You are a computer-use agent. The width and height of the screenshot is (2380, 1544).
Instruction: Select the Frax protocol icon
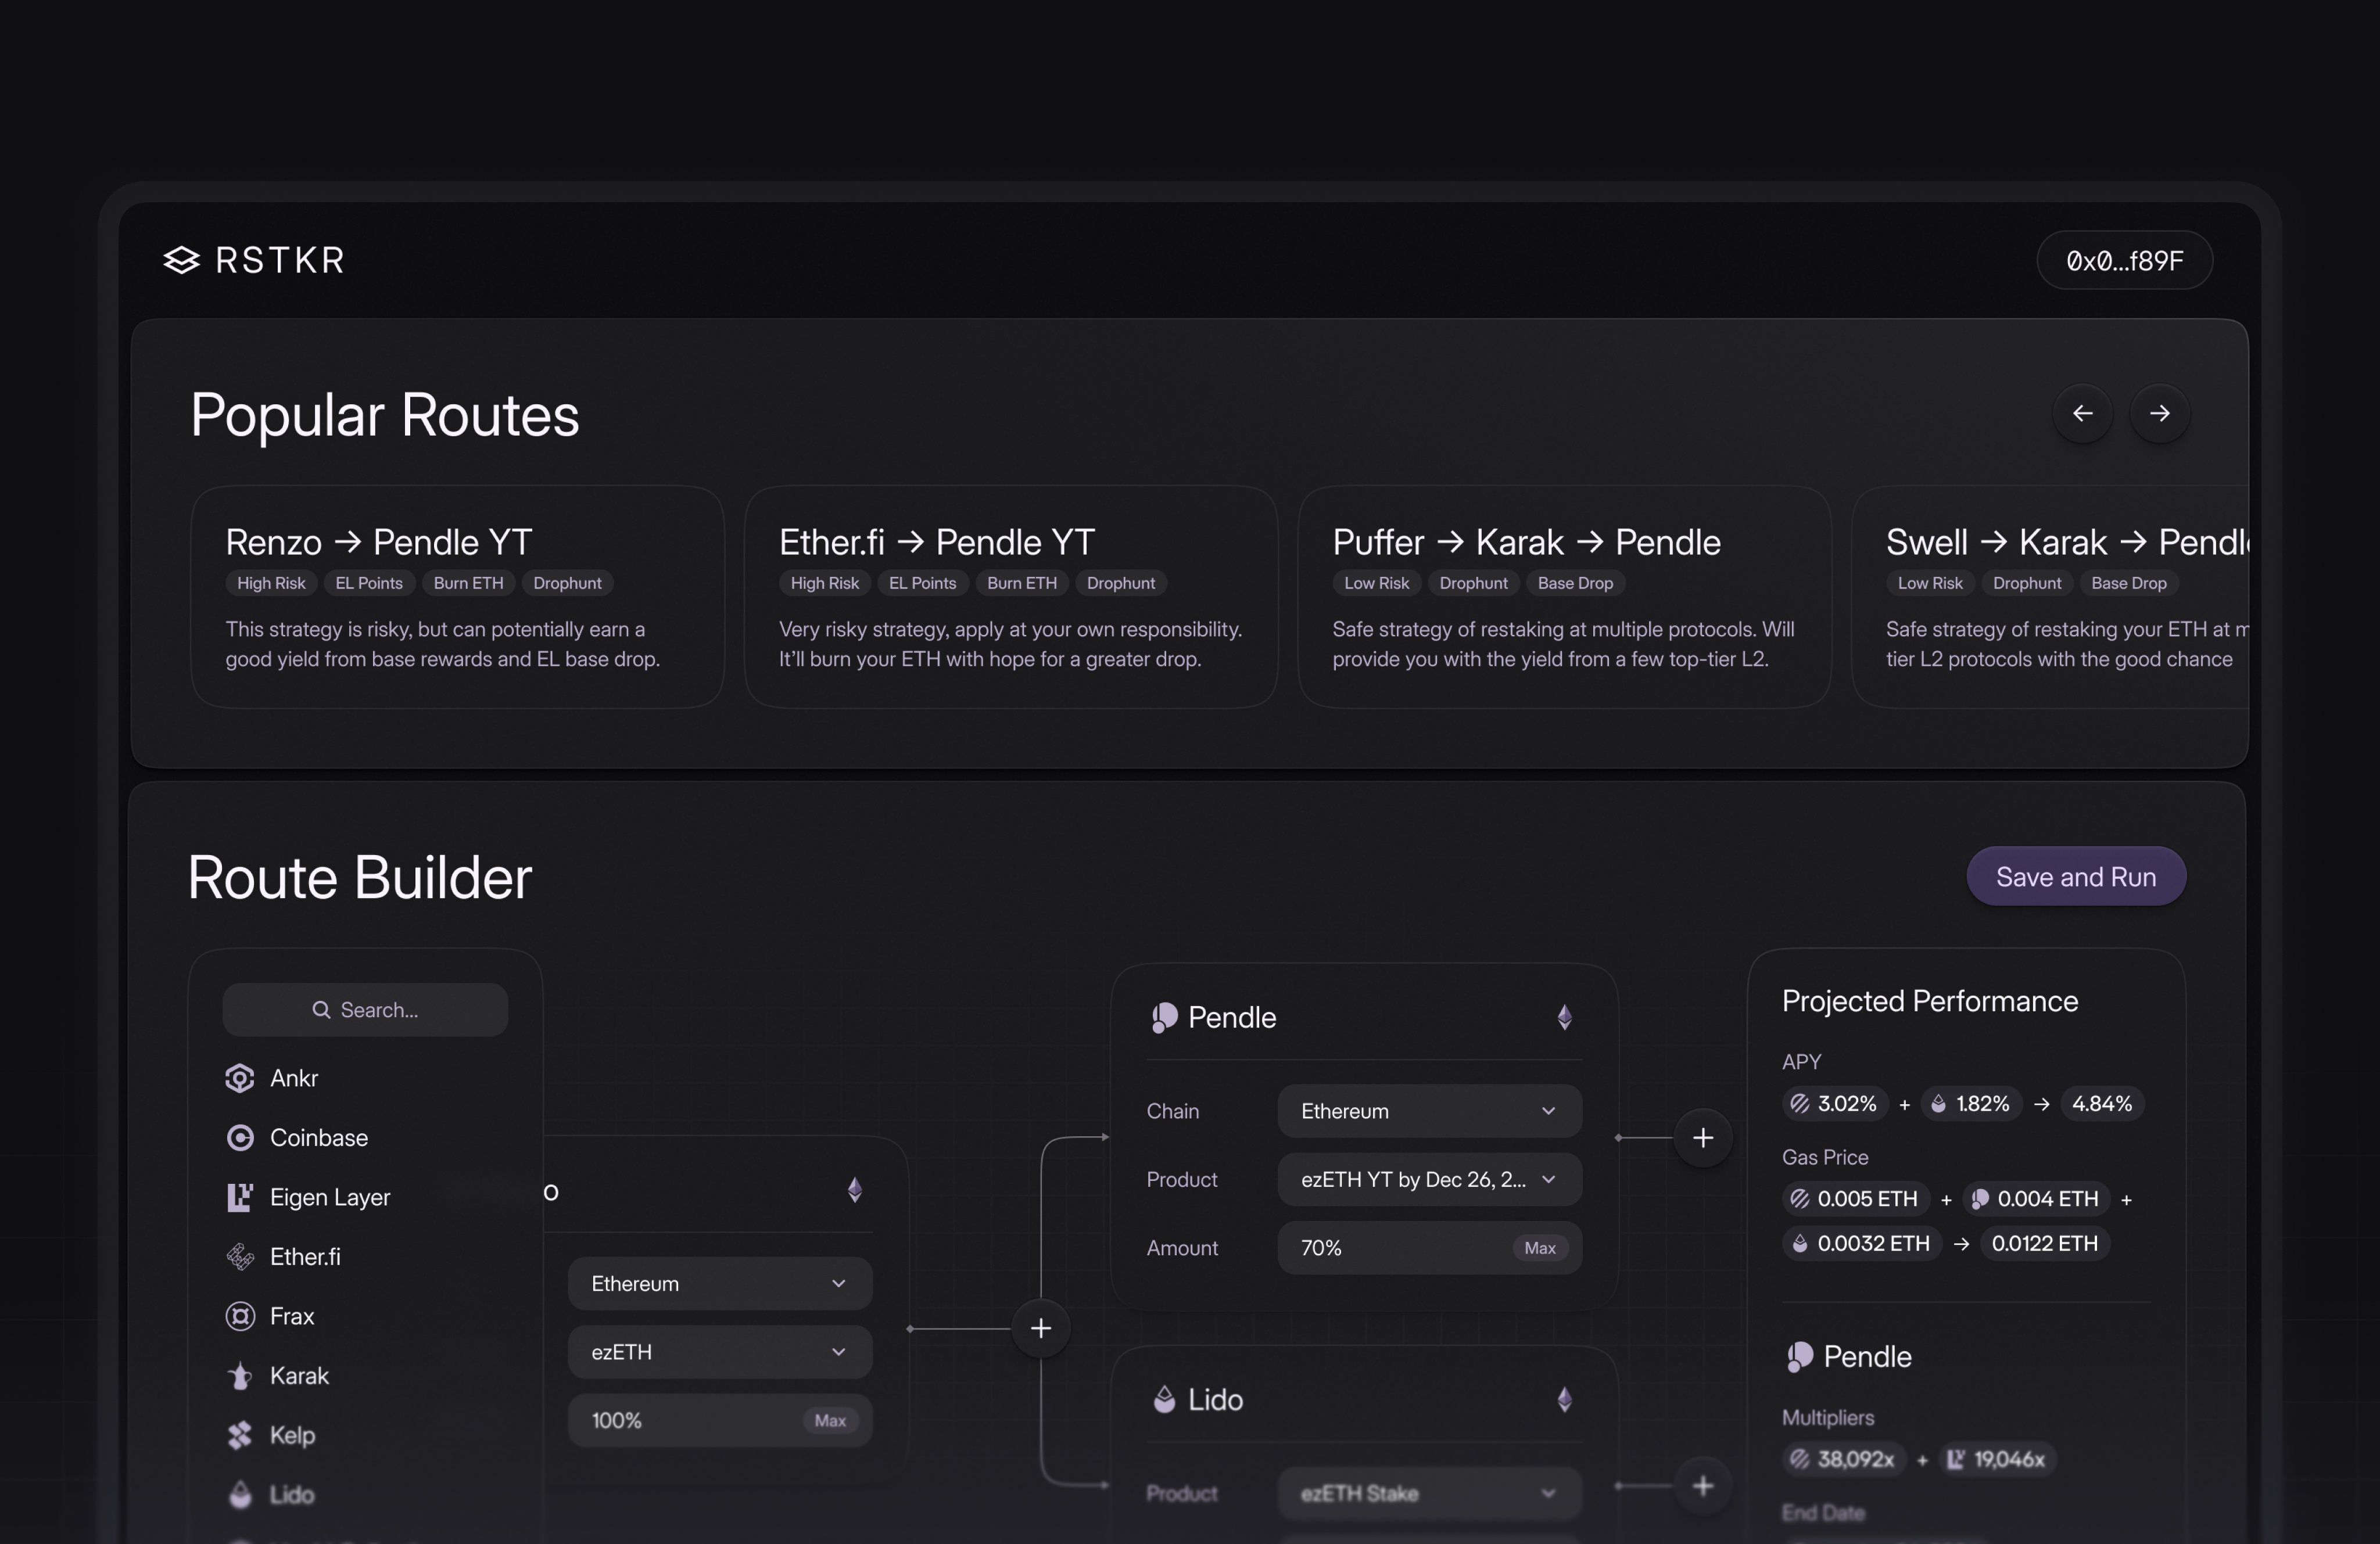(x=239, y=1316)
